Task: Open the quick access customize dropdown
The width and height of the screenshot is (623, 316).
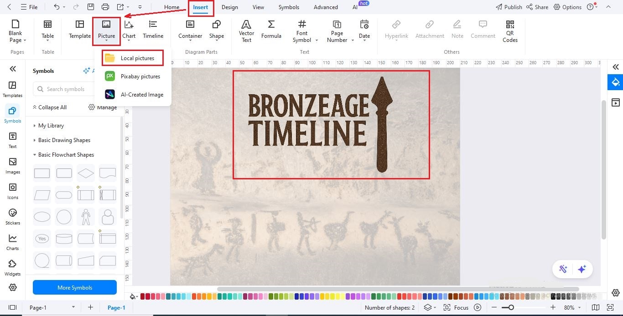Action: (x=140, y=7)
